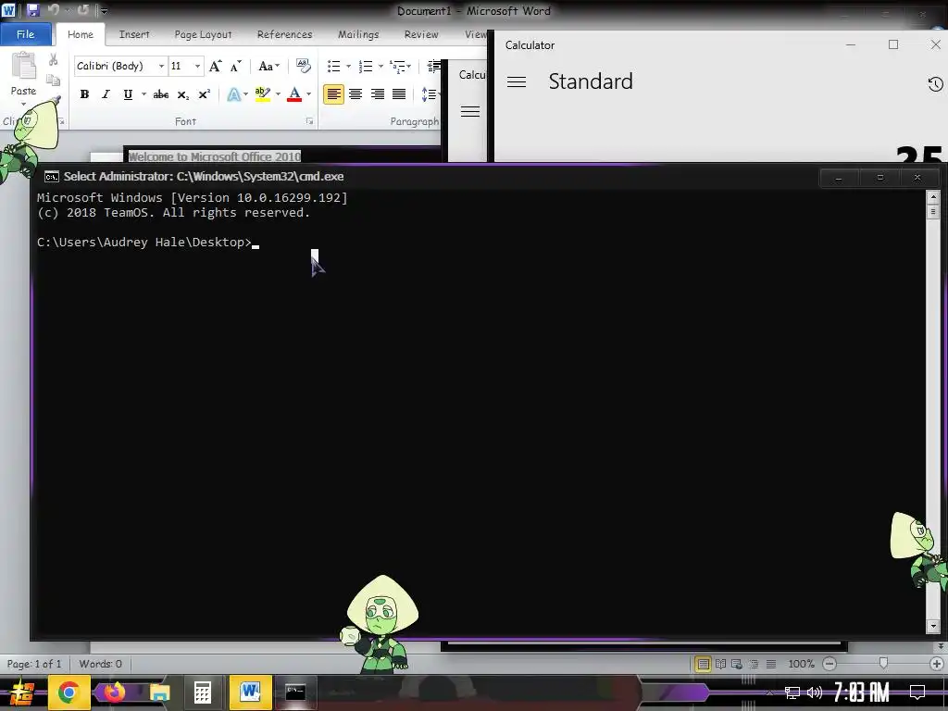Click the Page: 1 of 1 status indicator

click(34, 664)
